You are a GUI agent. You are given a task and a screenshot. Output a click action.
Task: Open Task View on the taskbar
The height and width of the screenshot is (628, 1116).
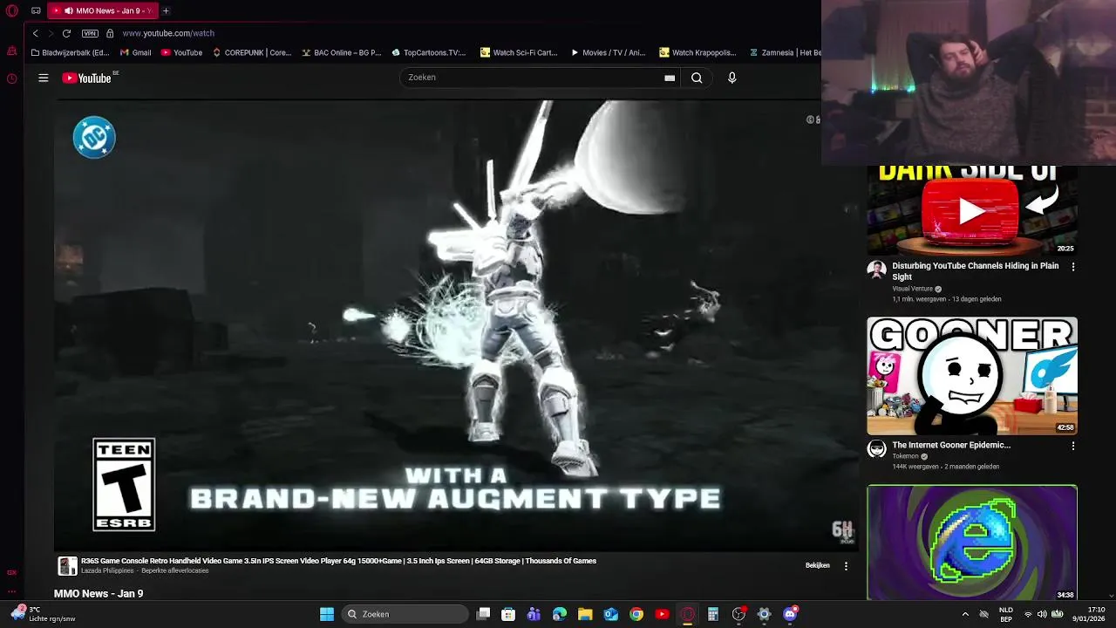[x=484, y=614]
